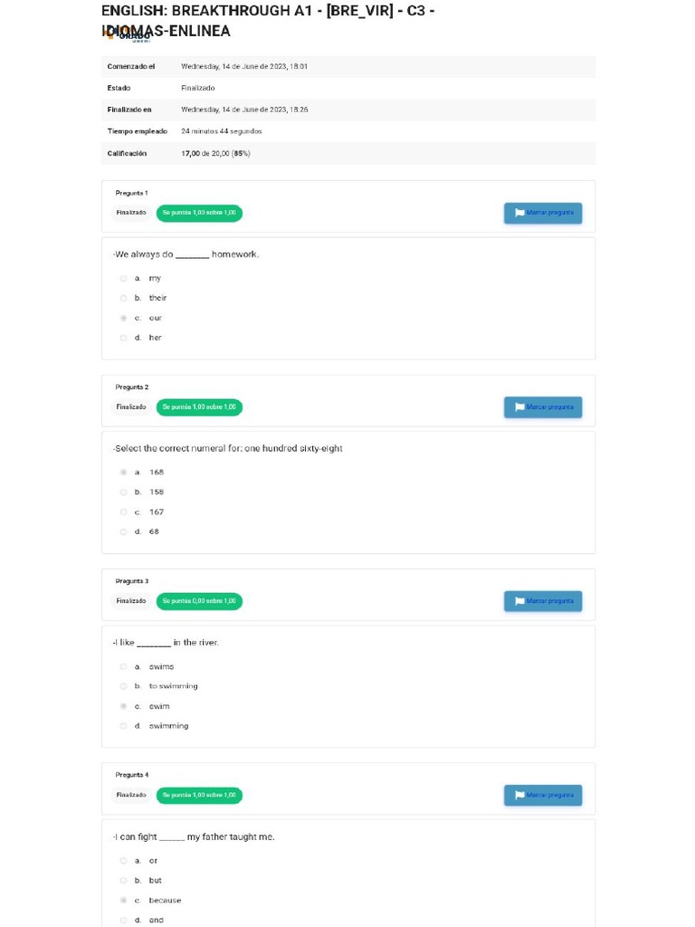695x927 pixels.
Task: Click the green score badge in Pregunta 3
Action: click(x=199, y=601)
